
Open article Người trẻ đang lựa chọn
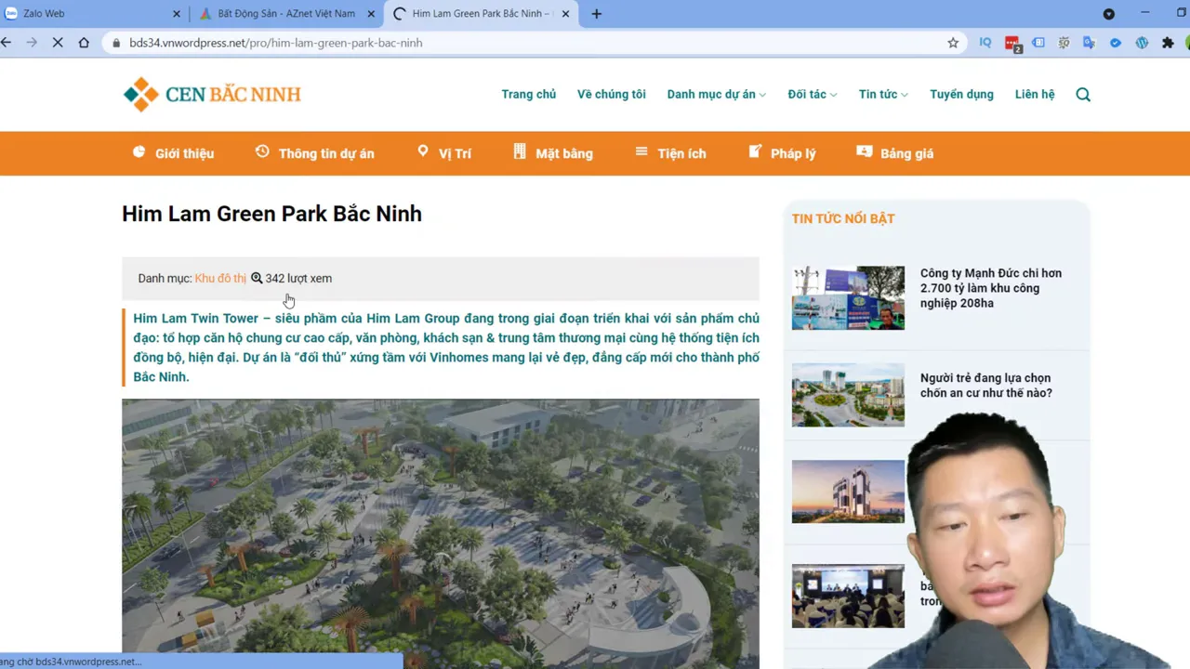[986, 386]
